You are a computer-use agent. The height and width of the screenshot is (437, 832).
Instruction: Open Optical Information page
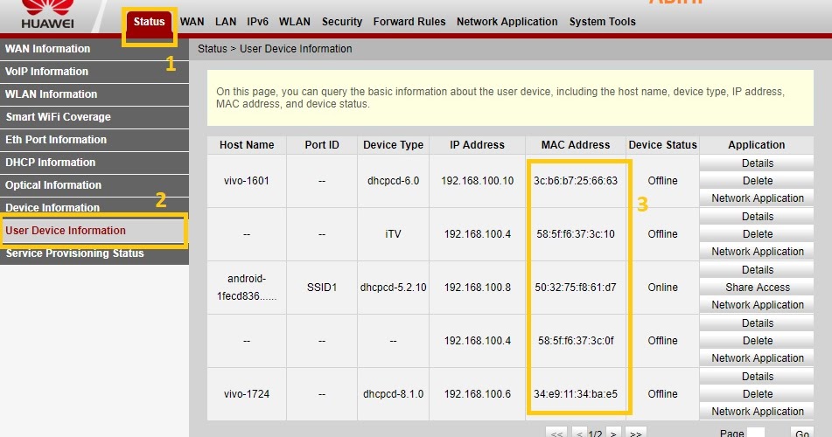tap(94, 185)
